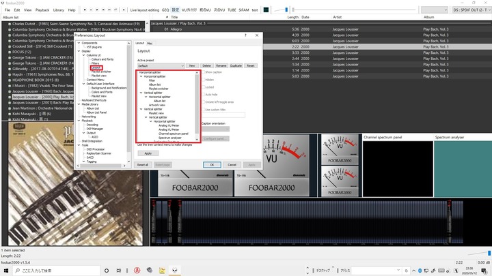Viewport: 492px width, 276px height.
Task: Toggle the Hidden checkbox
Action: [204, 80]
